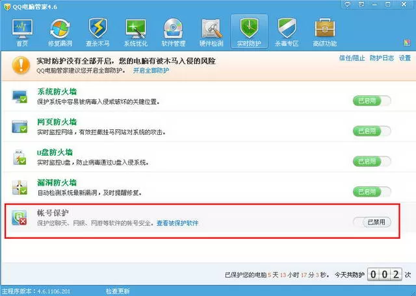Image resolution: width=416 pixels, height=296 pixels.
Task: Click 查看被保护软件 link
Action: click(x=177, y=223)
